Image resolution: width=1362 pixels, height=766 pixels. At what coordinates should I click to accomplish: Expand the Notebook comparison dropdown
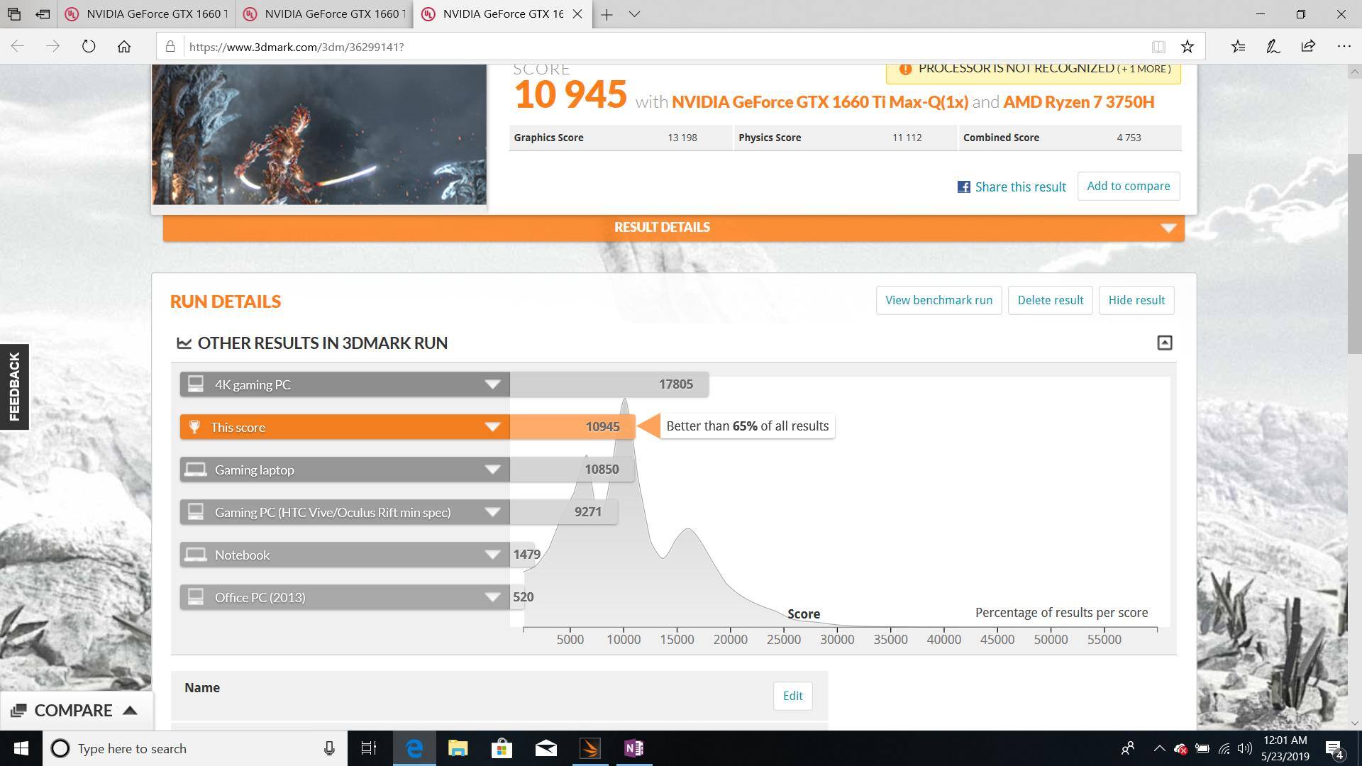pos(492,555)
